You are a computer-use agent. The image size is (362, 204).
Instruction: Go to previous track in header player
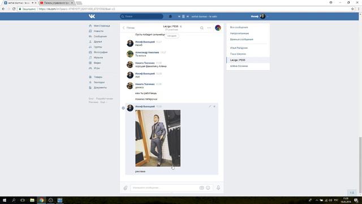(179, 16)
